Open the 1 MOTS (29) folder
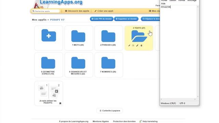219x123 pixels. pyautogui.click(x=78, y=36)
